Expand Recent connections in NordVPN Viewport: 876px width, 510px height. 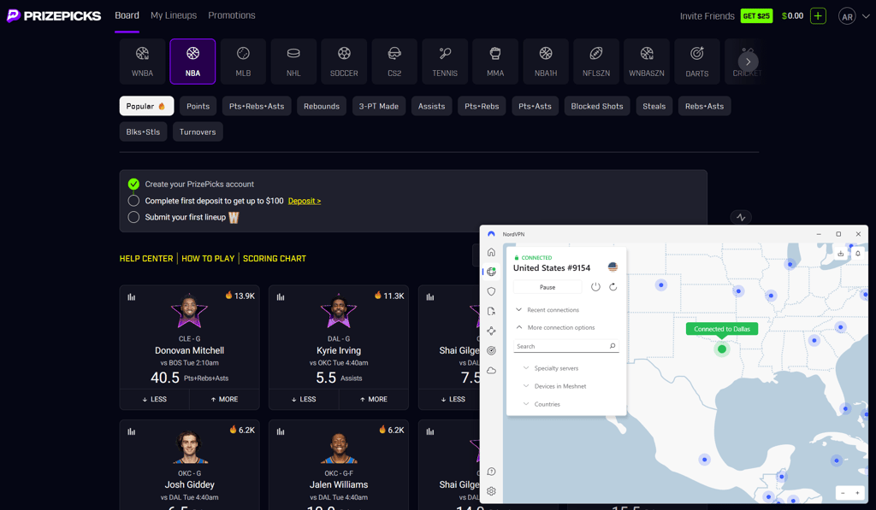[x=547, y=310]
